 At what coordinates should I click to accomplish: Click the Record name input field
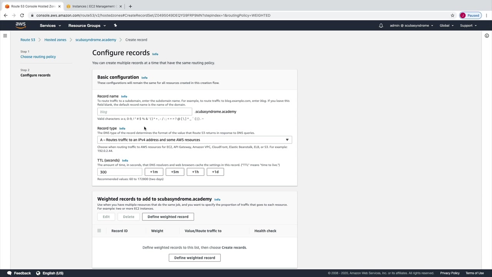pyautogui.click(x=145, y=112)
